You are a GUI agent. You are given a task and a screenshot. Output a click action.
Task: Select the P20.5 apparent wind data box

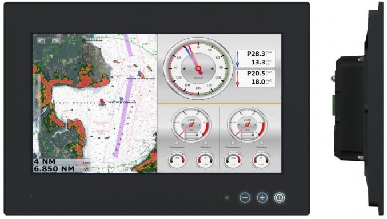click(x=255, y=78)
